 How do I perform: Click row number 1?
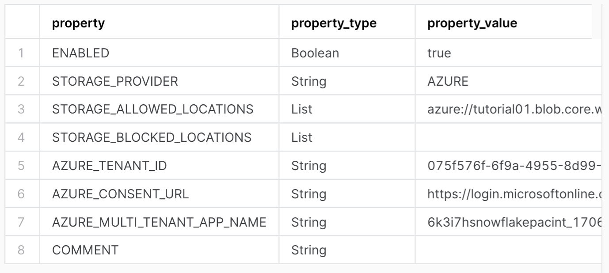pyautogui.click(x=22, y=53)
